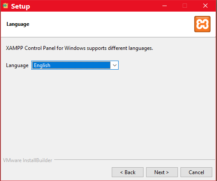217x181 pixels.
Task: Click the 'Language' heading text
Action: point(18,24)
